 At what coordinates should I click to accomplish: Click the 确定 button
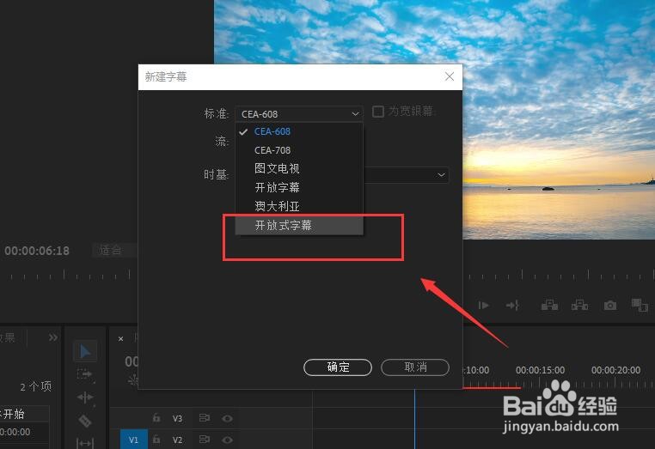(338, 367)
